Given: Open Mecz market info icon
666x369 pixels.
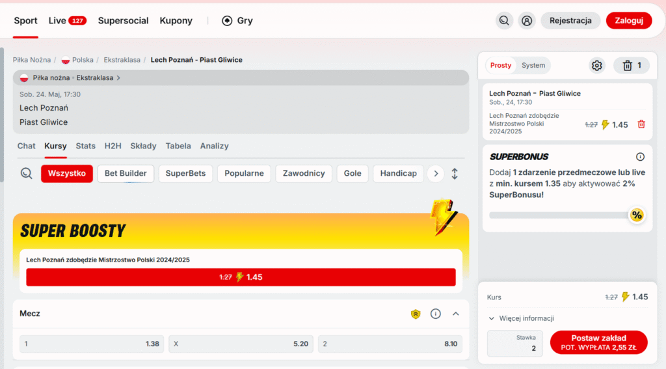Looking at the screenshot, I should point(435,314).
